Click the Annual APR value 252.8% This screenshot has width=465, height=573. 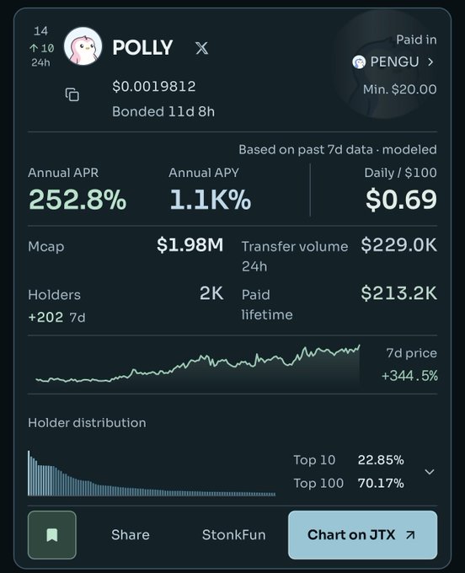pyautogui.click(x=77, y=200)
